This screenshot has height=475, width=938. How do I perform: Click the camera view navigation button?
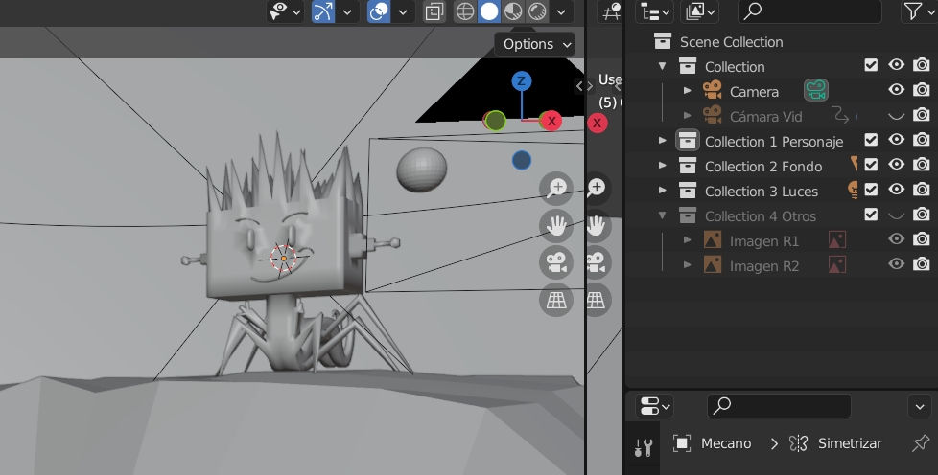pos(555,262)
